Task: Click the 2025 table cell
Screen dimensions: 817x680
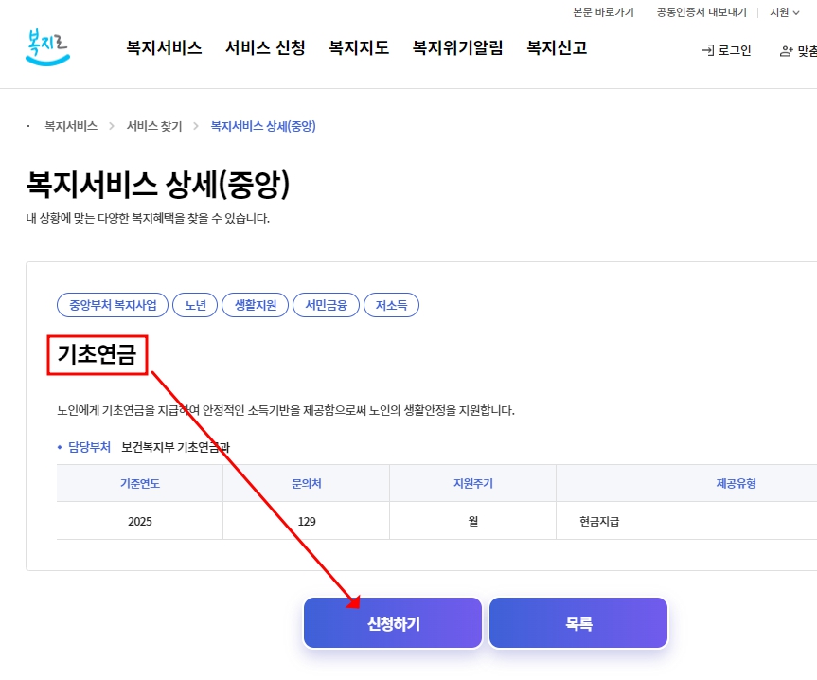Action: point(140,521)
